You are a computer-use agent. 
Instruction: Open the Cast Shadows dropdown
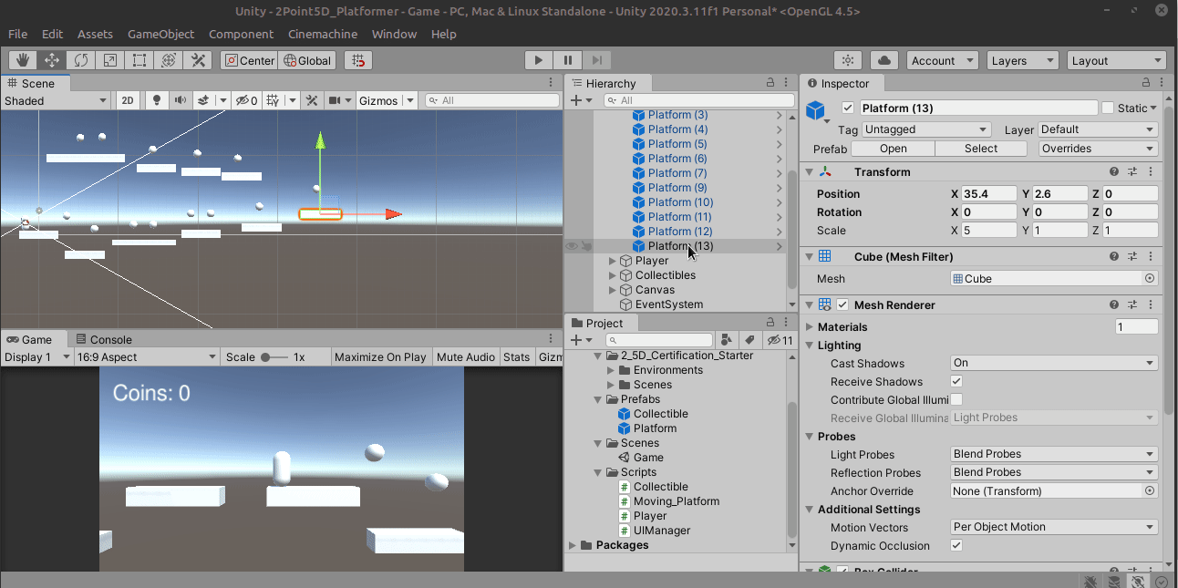1054,363
